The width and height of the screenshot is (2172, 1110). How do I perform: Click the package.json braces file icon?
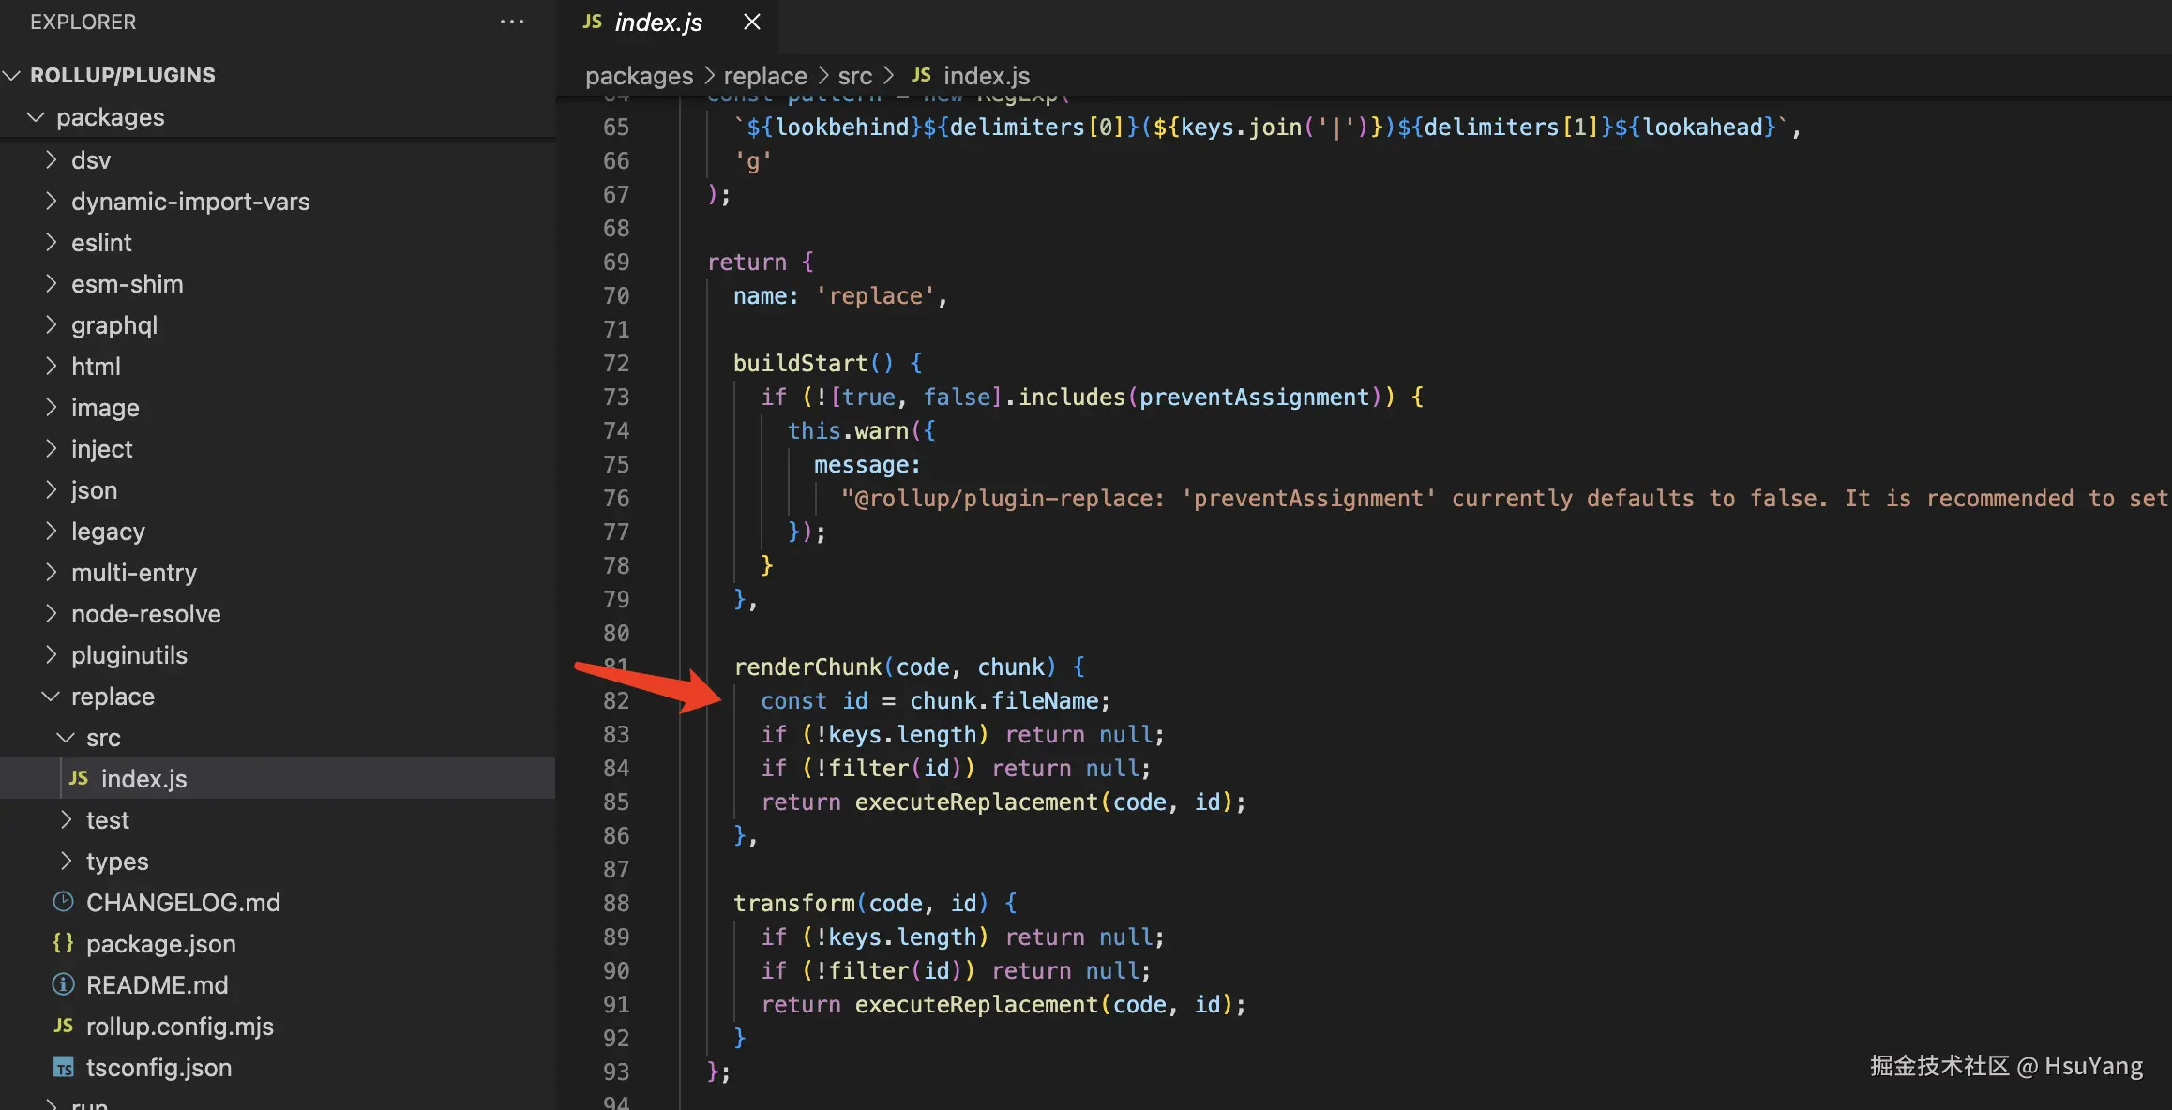tap(63, 943)
